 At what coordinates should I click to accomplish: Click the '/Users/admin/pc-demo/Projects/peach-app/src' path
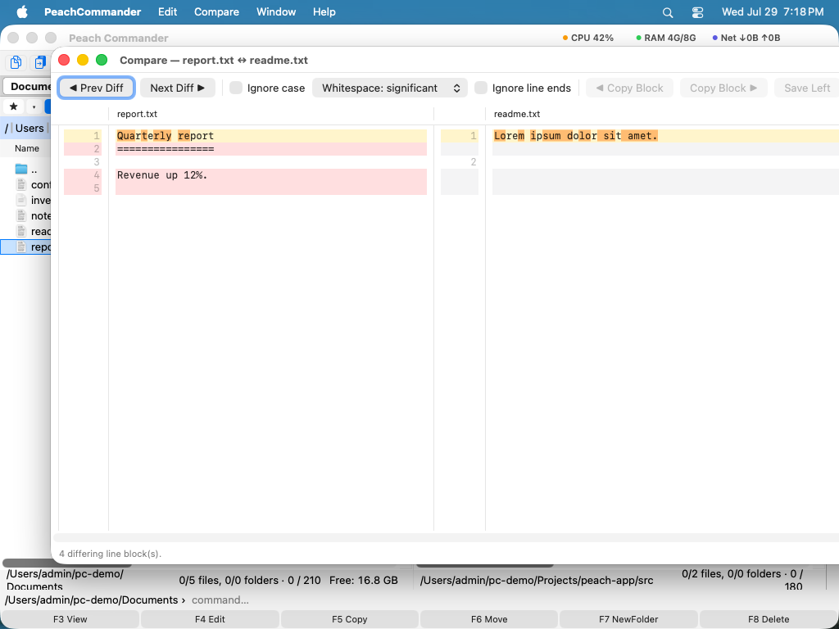click(x=537, y=580)
